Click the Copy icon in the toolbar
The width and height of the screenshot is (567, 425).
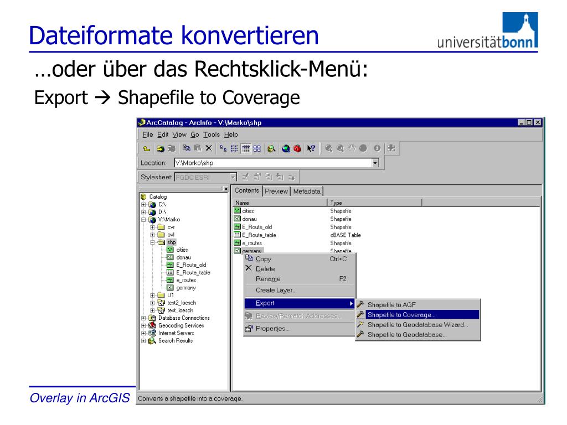(187, 148)
